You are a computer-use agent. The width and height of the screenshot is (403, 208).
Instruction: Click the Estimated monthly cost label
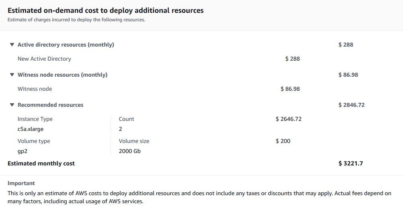[x=41, y=163]
